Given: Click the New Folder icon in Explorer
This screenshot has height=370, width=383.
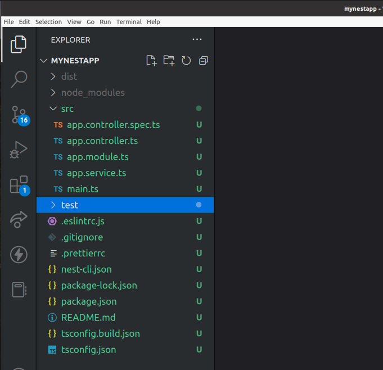Looking at the screenshot, I should (169, 61).
